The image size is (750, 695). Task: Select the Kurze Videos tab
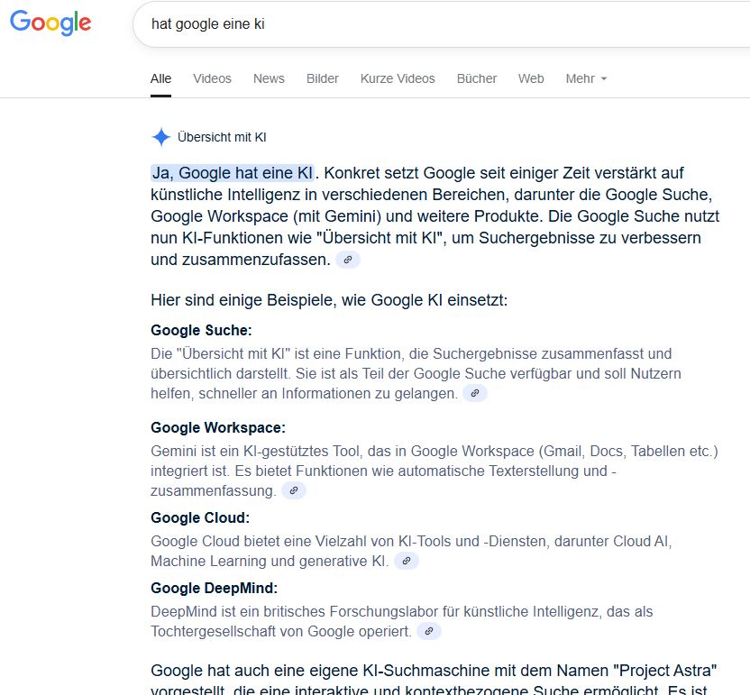(398, 78)
